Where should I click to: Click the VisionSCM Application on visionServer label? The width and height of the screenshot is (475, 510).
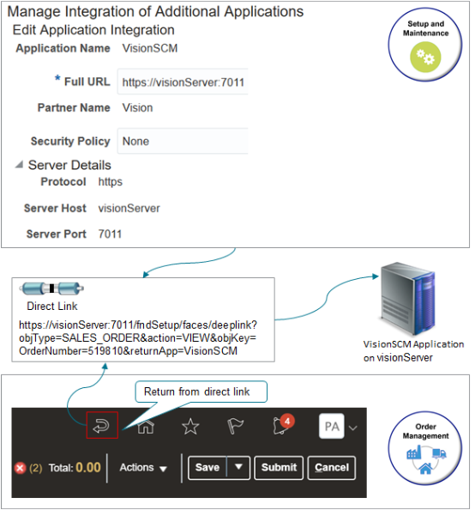(x=413, y=351)
